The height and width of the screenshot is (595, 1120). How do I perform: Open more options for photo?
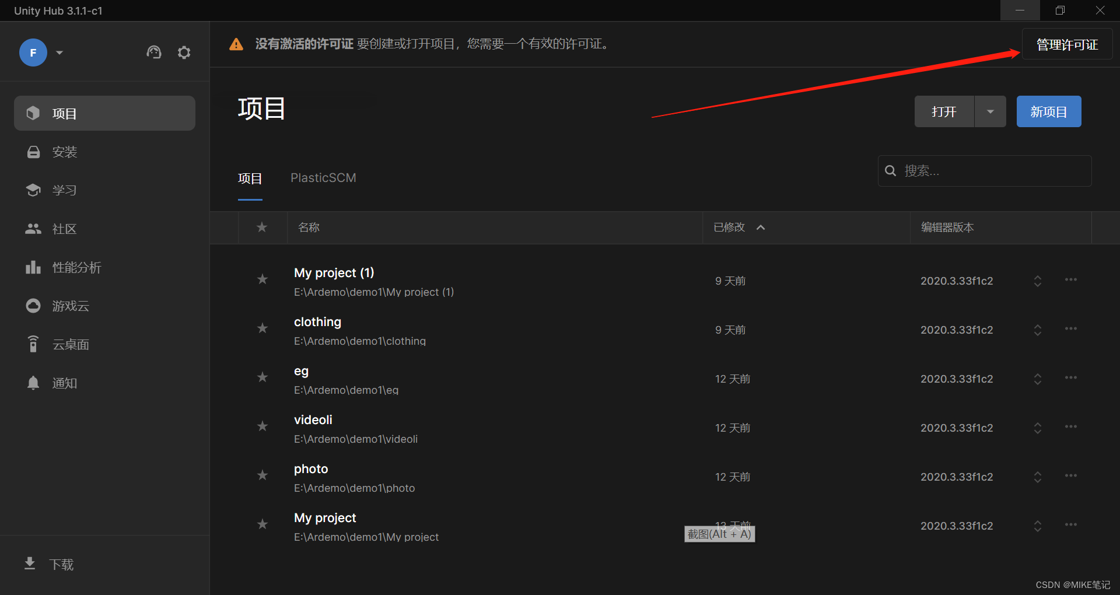(x=1071, y=475)
